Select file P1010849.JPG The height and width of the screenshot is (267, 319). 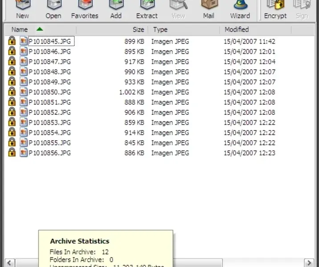coord(50,82)
